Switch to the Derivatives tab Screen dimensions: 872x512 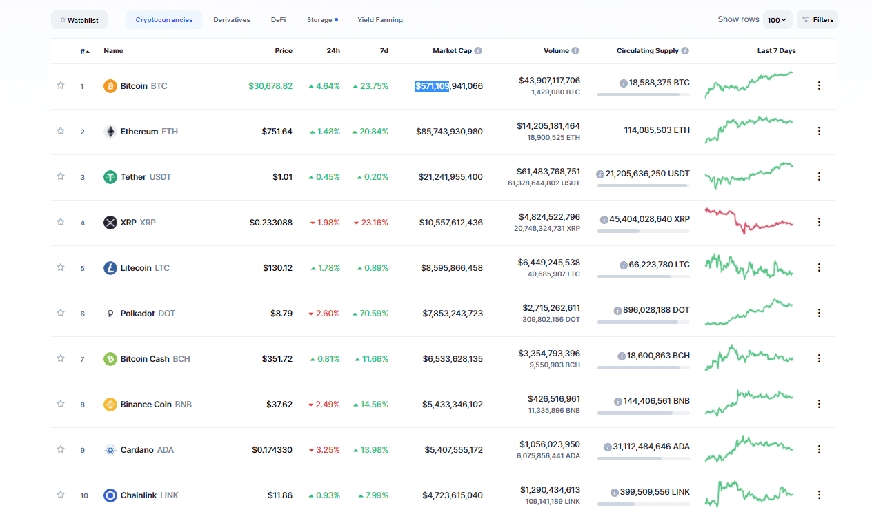[x=232, y=20]
